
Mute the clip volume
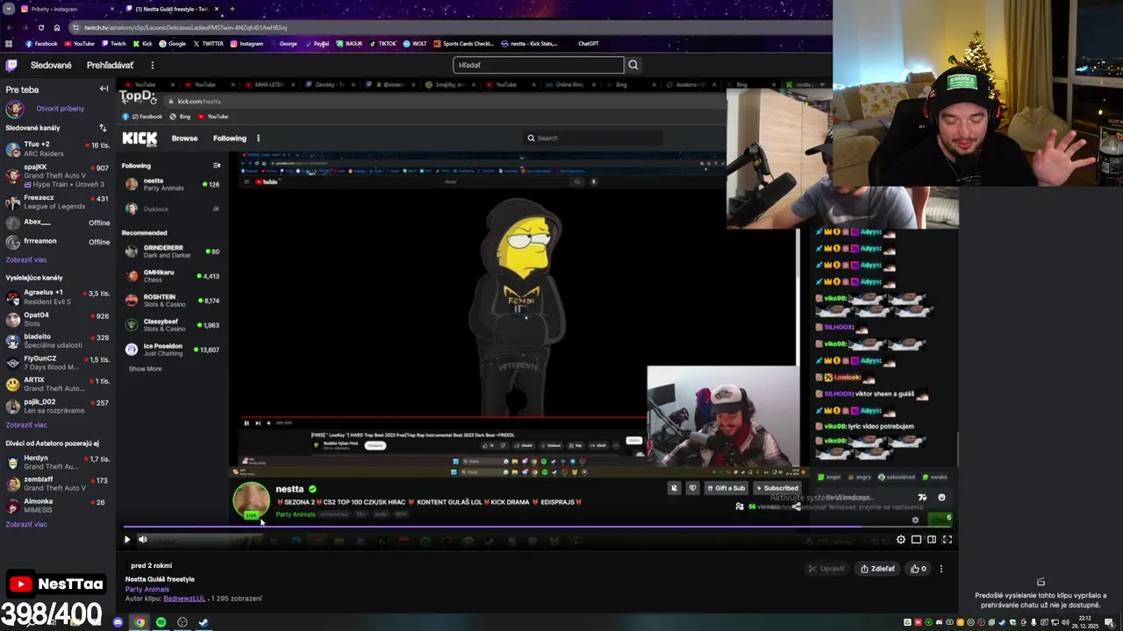(x=142, y=540)
